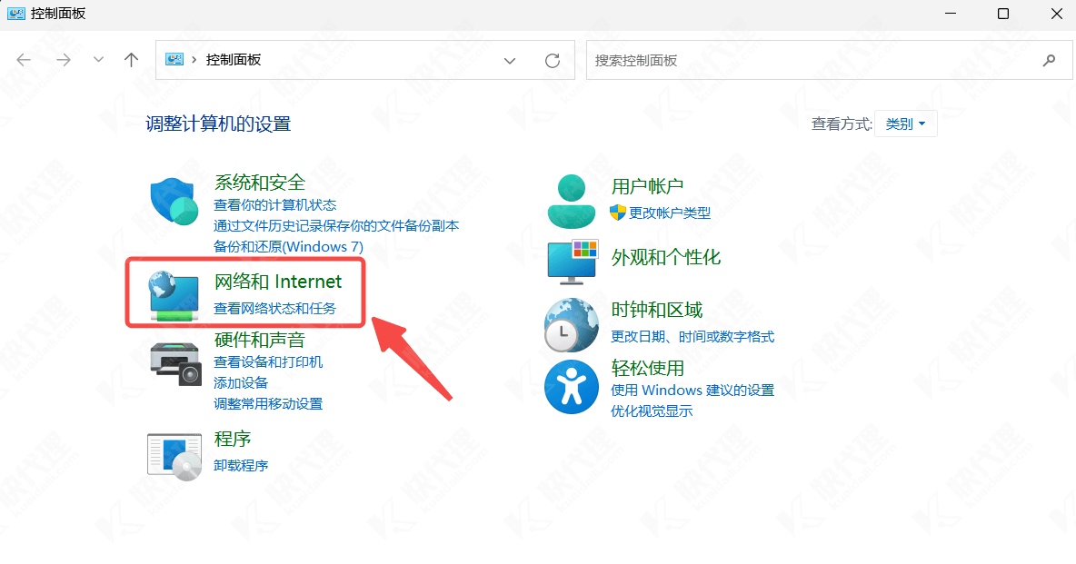Open 备份和还原(Windows 7) link
This screenshot has width=1076, height=564.
coord(288,245)
